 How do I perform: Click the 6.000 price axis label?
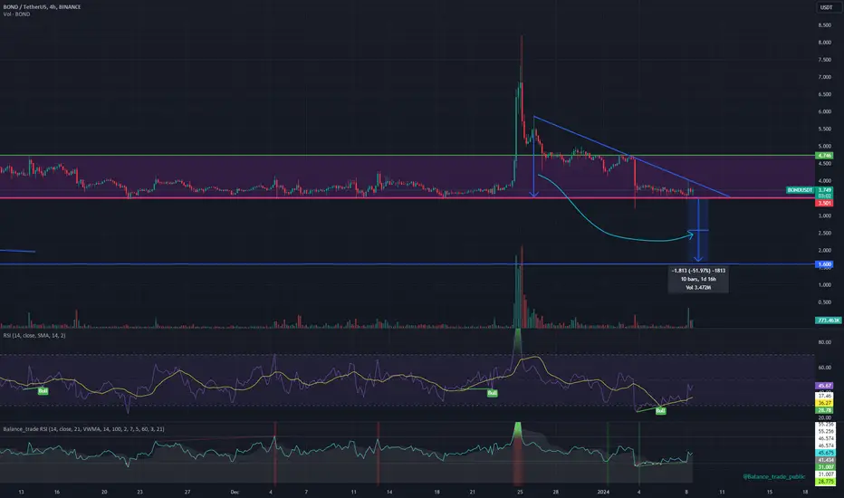point(824,112)
